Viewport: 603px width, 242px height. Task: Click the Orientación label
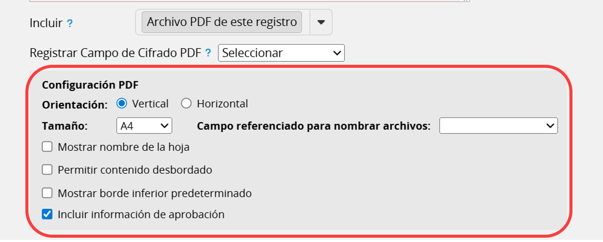[x=75, y=104]
